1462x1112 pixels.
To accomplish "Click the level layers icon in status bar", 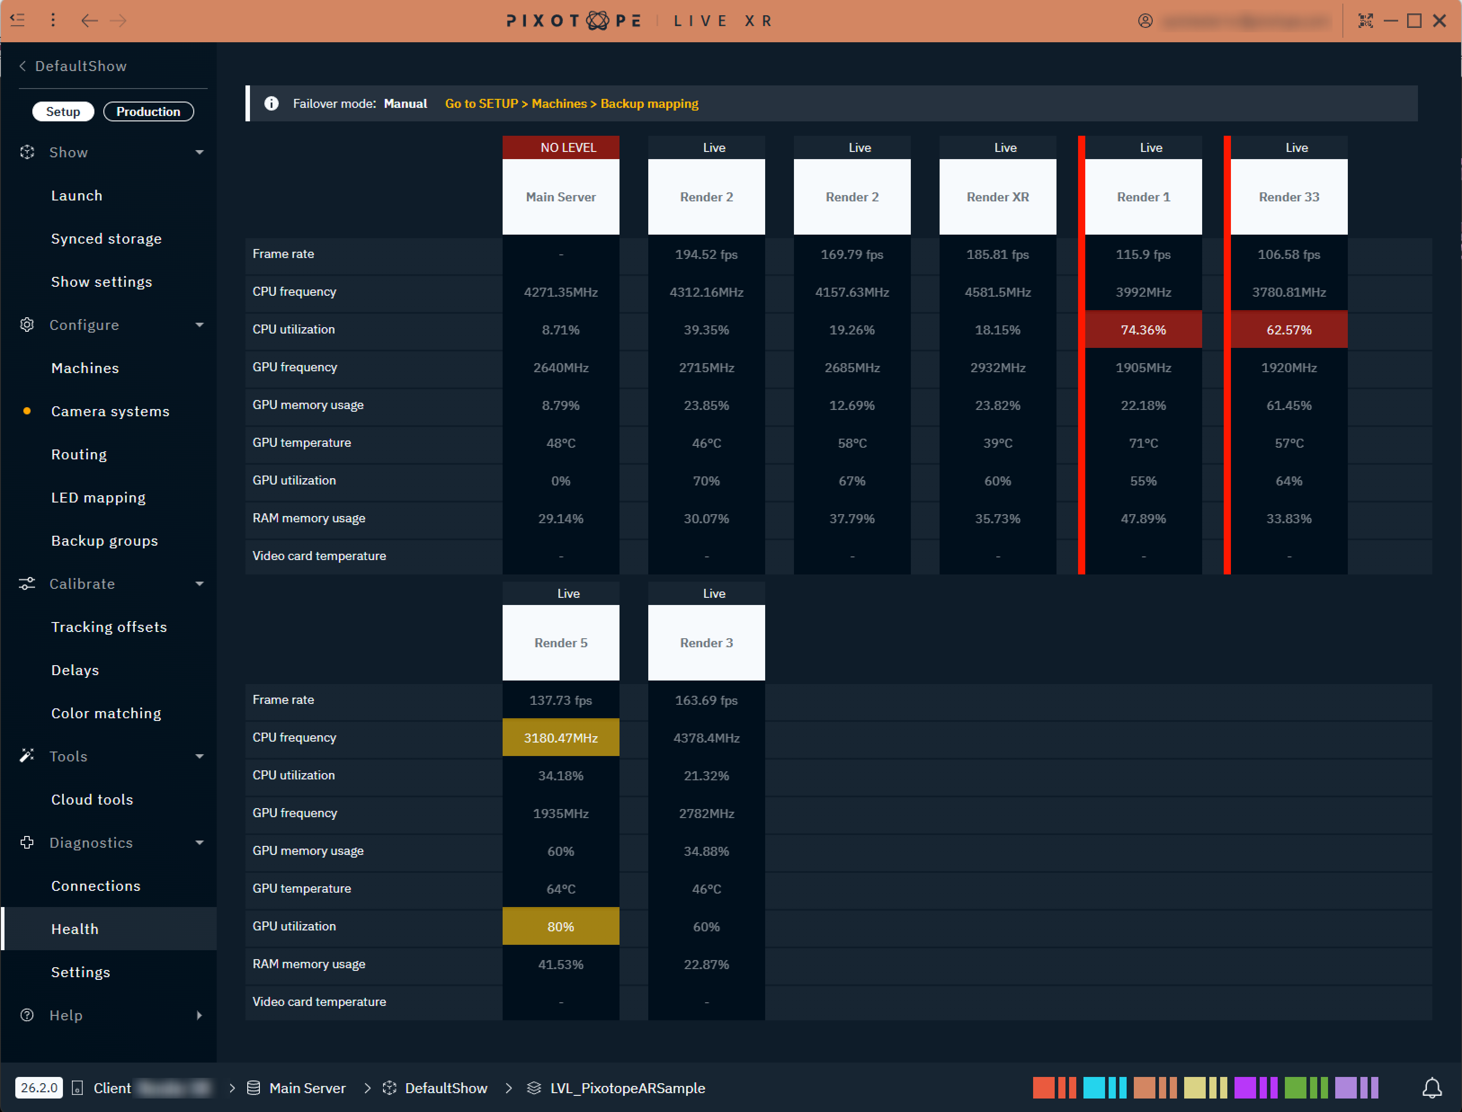I will (x=534, y=1088).
